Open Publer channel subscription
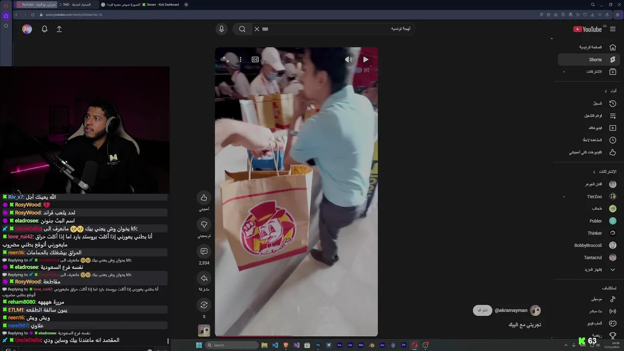 click(x=588, y=221)
